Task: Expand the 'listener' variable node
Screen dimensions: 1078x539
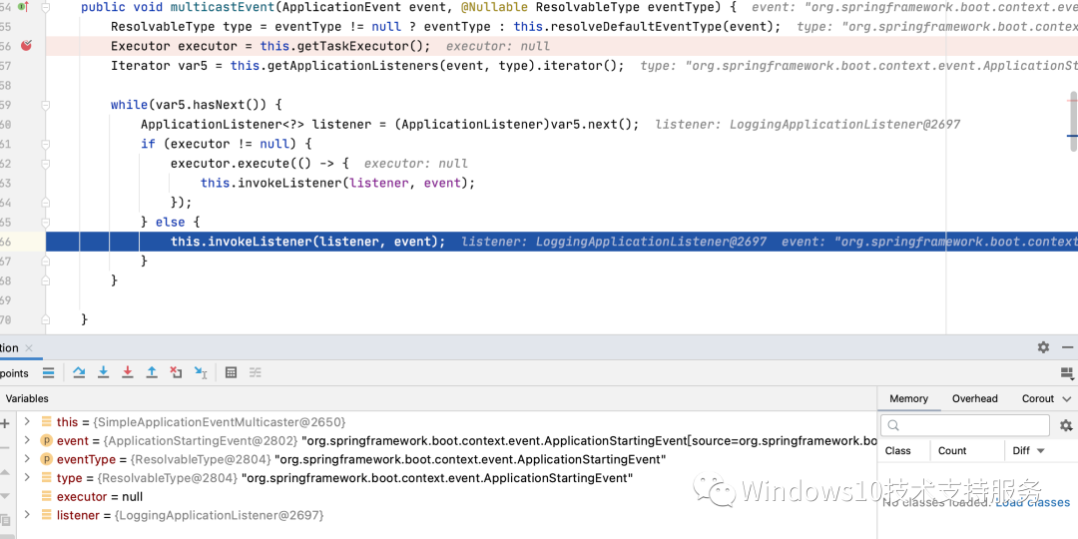Action: pyautogui.click(x=27, y=514)
